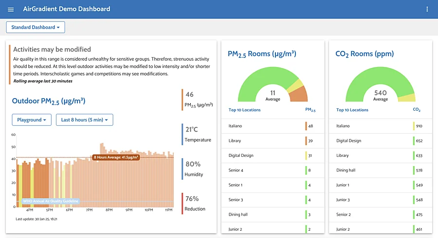Open the Playground location dropdown

tap(32, 119)
